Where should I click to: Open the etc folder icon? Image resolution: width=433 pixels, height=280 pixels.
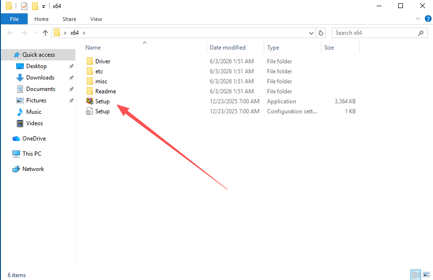click(x=90, y=71)
